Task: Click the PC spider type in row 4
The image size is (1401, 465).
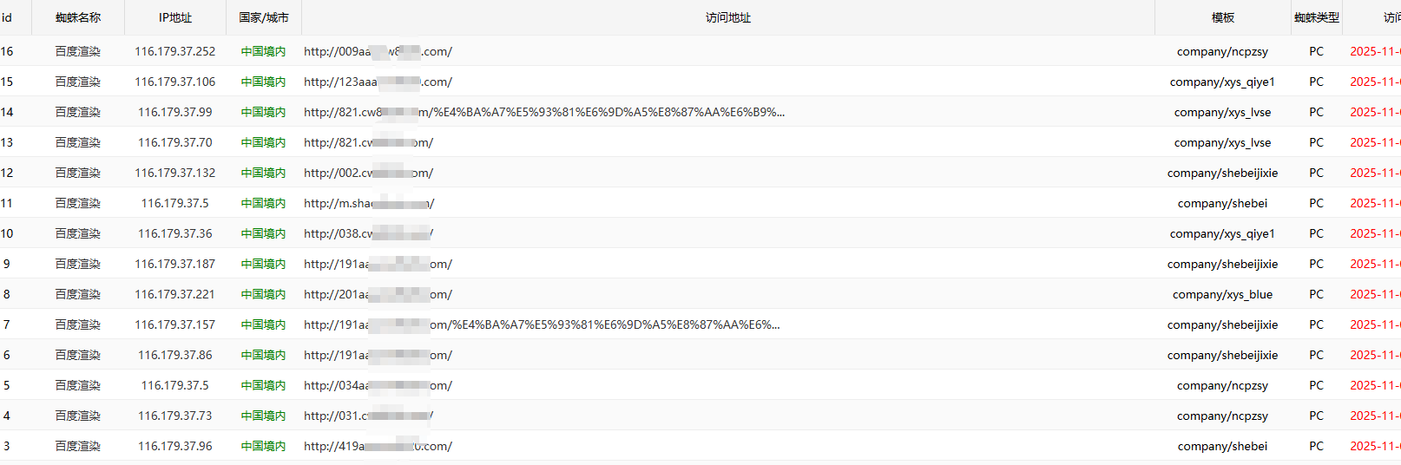Action: [x=1316, y=416]
